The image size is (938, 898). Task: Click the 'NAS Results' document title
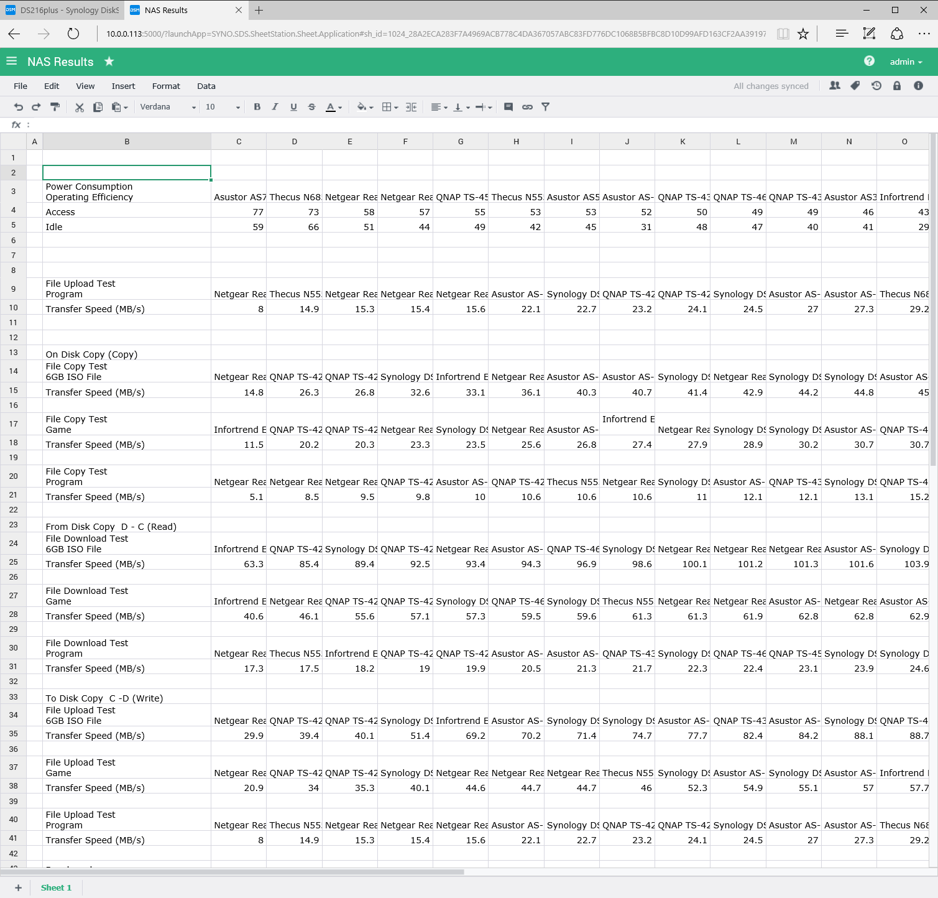(60, 62)
